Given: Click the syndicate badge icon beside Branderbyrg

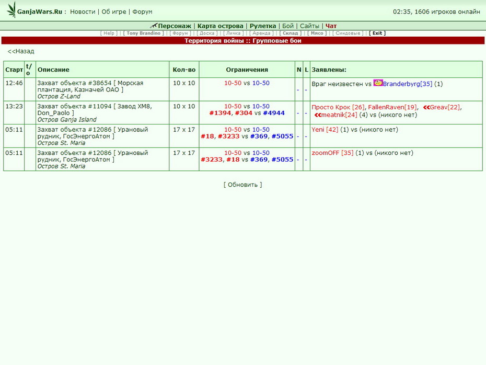Looking at the screenshot, I should (x=378, y=83).
